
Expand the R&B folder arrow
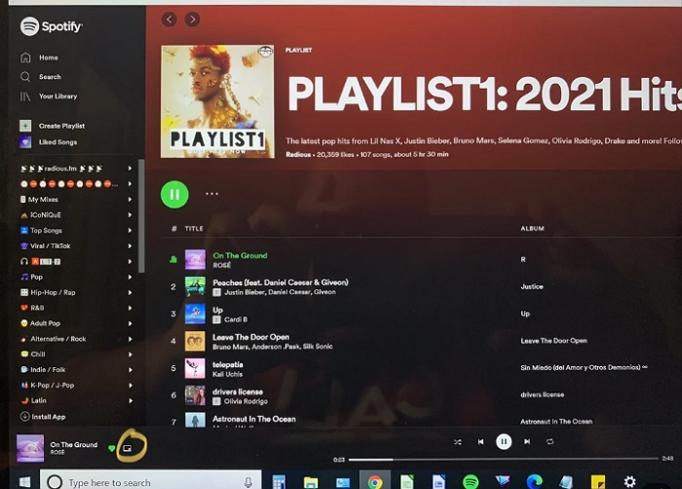pos(130,308)
